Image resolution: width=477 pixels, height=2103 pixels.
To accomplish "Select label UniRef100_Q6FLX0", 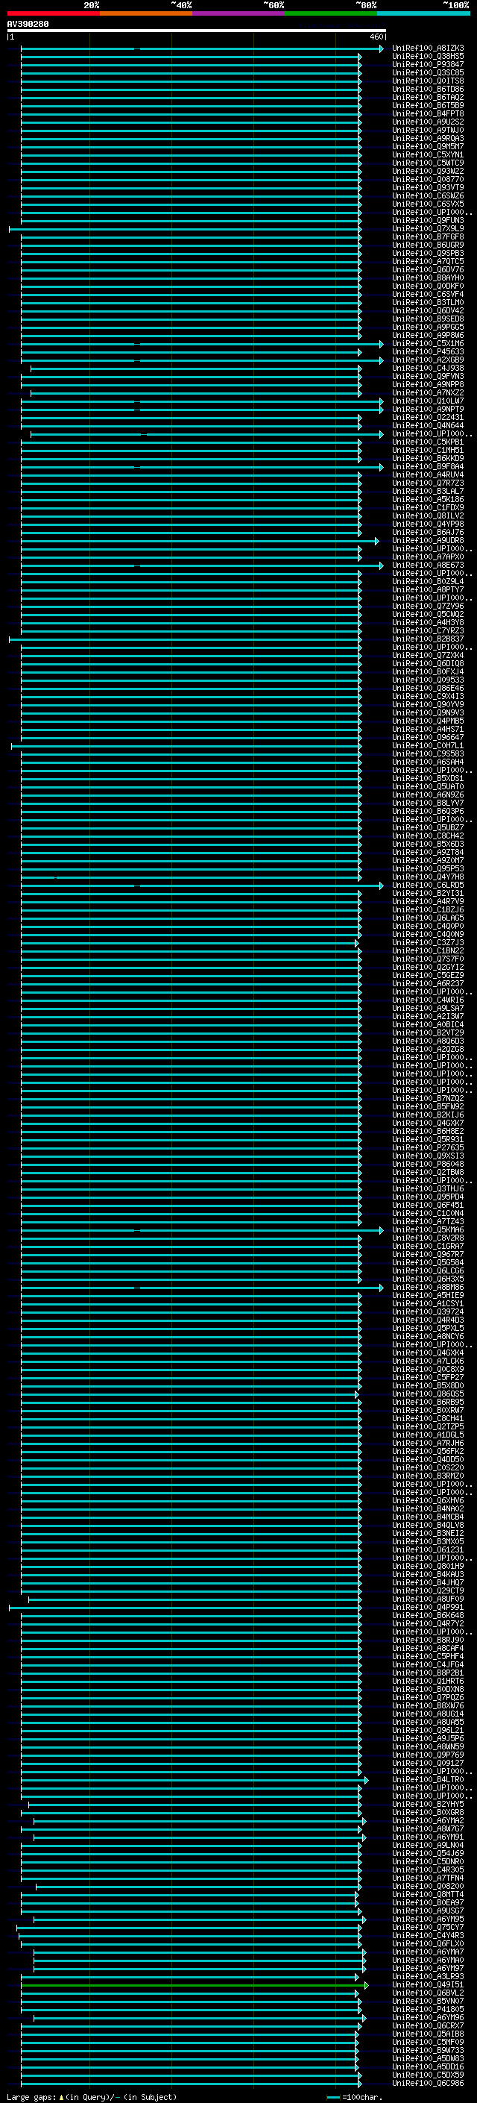I will (428, 1944).
